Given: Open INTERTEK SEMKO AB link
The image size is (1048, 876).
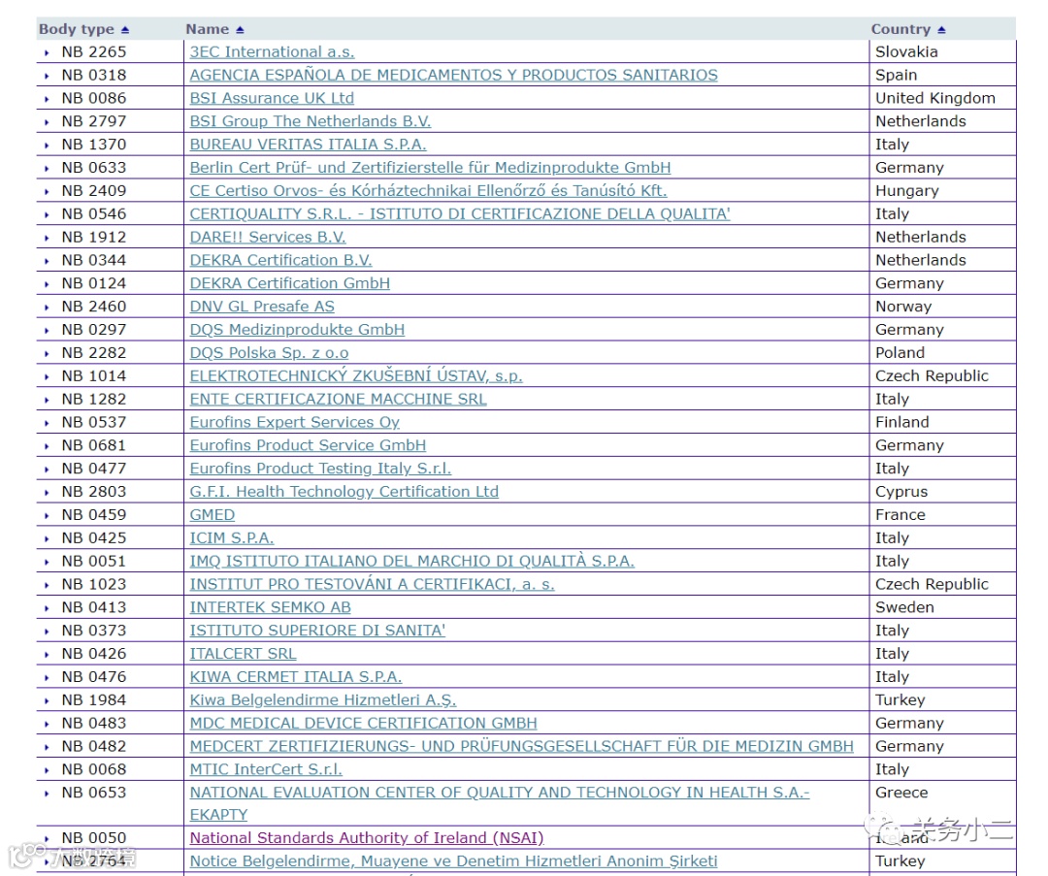Looking at the screenshot, I should [x=270, y=608].
